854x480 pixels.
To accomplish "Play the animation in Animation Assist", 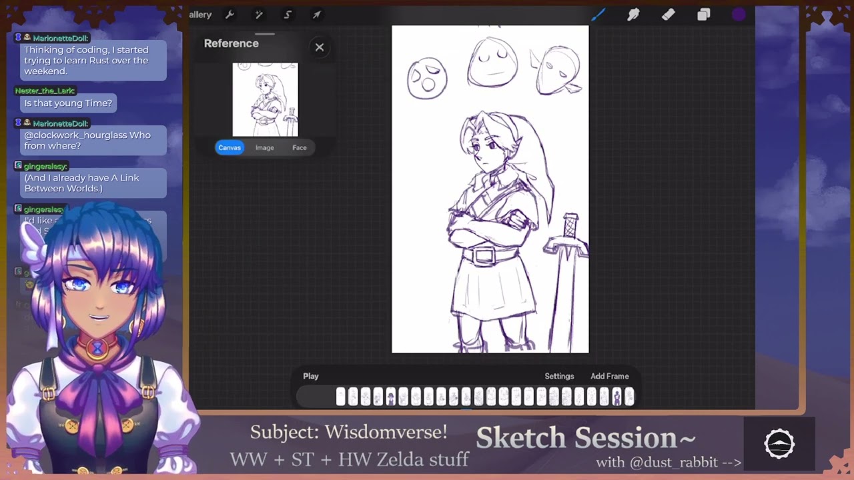I will (x=311, y=376).
